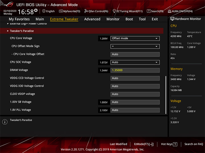The height and width of the screenshot is (153, 205).
Task: Click the 2.100V PLL voltage reading
Action: [104, 110]
